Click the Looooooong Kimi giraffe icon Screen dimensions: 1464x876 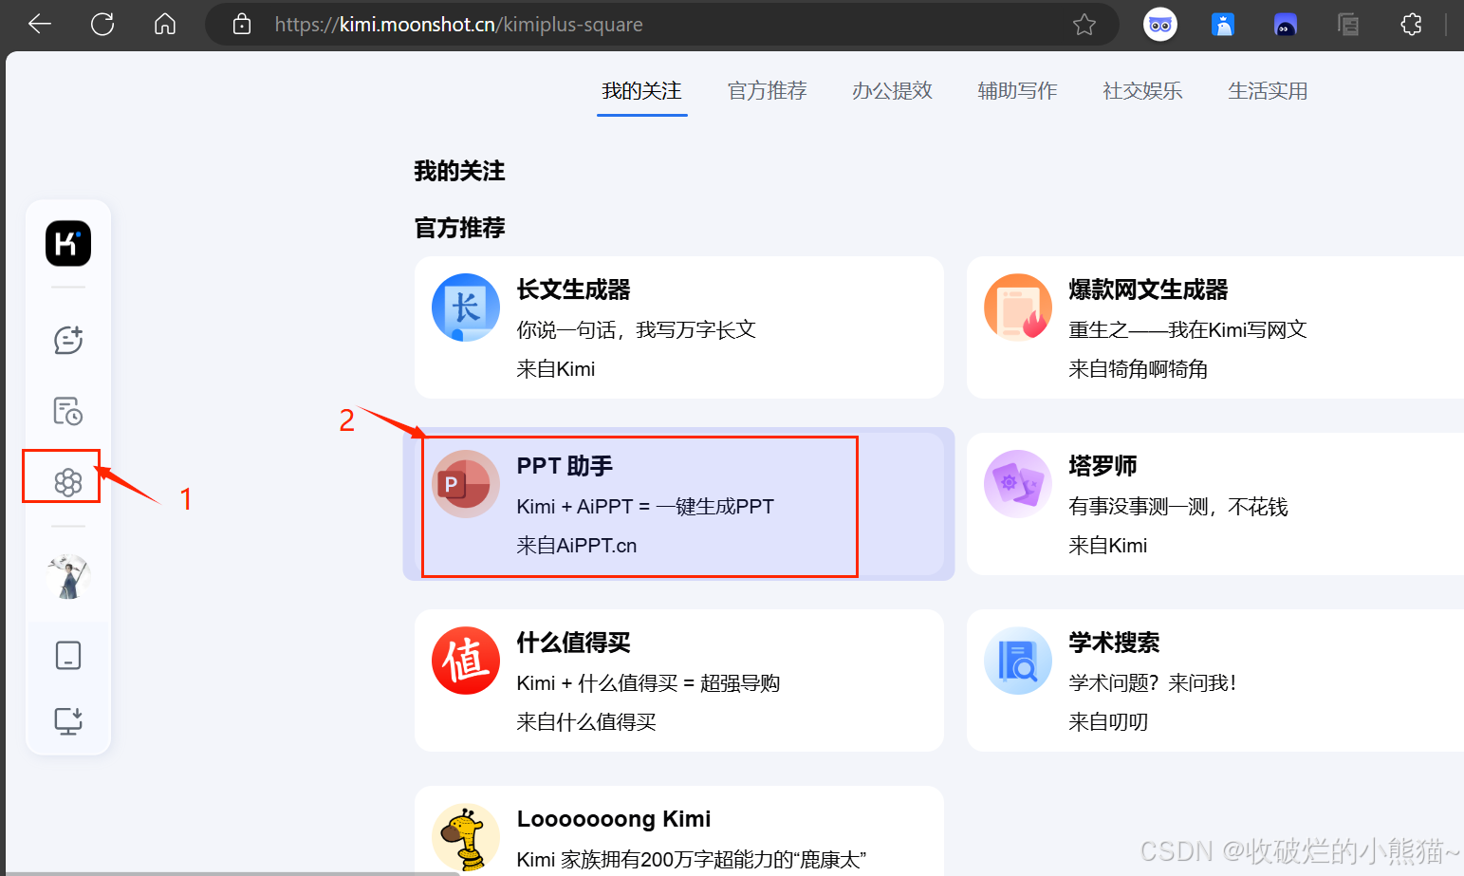click(466, 837)
